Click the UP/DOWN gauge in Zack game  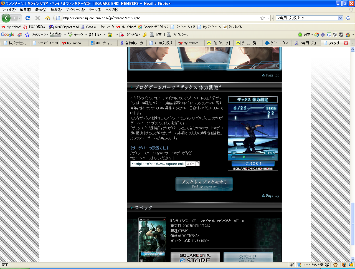(x=253, y=157)
